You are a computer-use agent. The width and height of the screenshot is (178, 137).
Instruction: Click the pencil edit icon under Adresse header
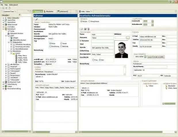tap(37, 19)
